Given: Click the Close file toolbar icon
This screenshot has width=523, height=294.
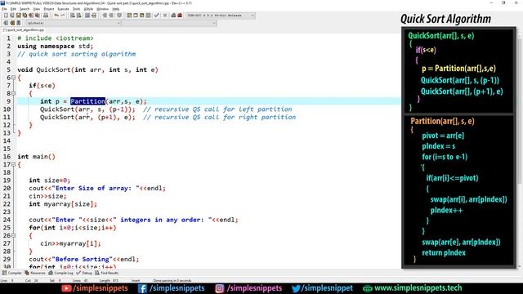Looking at the screenshot, I should [31, 16].
